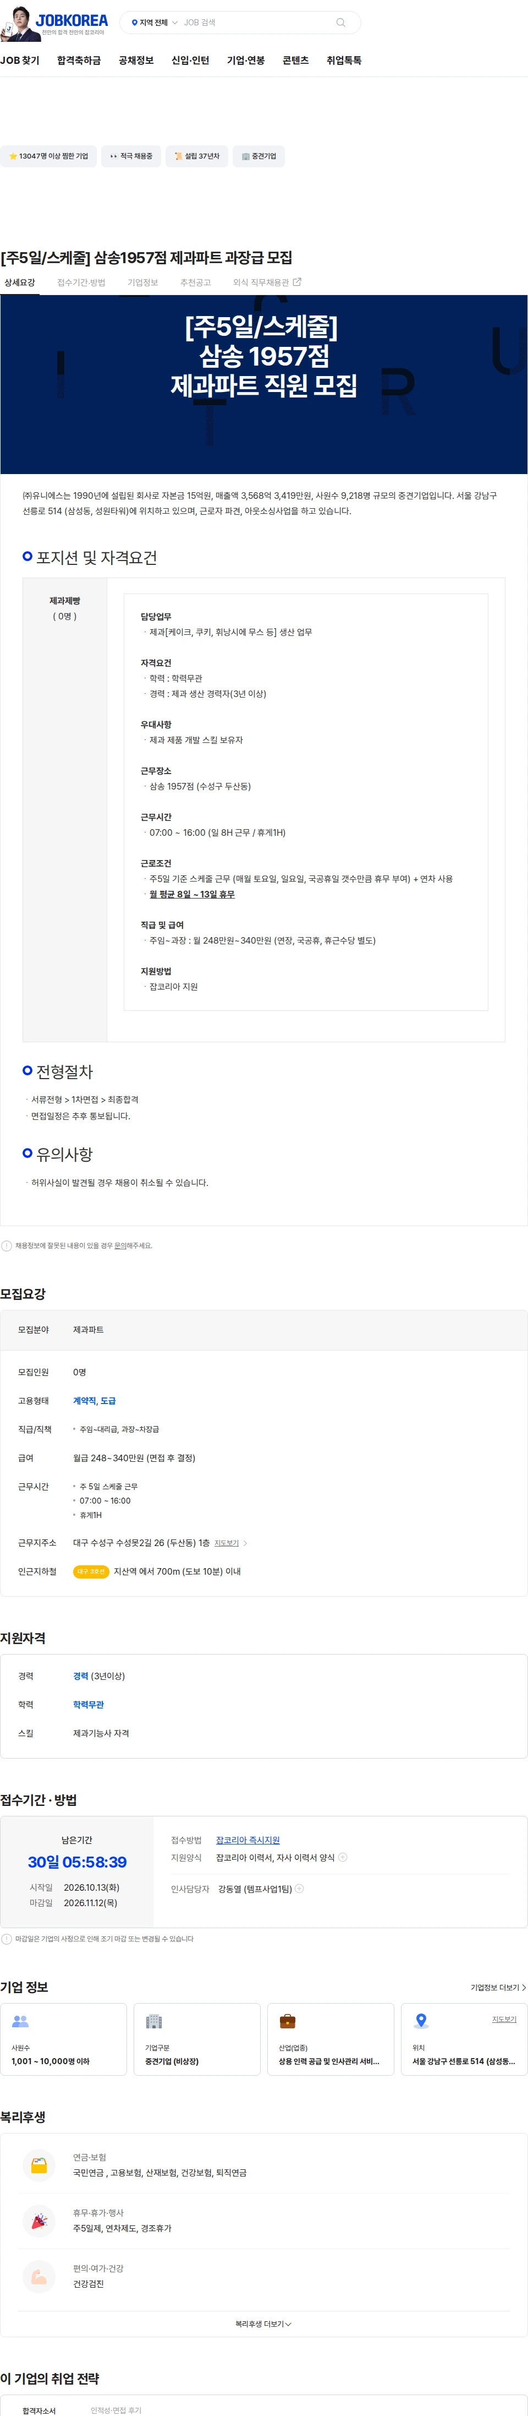
Task: Click the JOB 검색 search field
Action: (x=253, y=23)
